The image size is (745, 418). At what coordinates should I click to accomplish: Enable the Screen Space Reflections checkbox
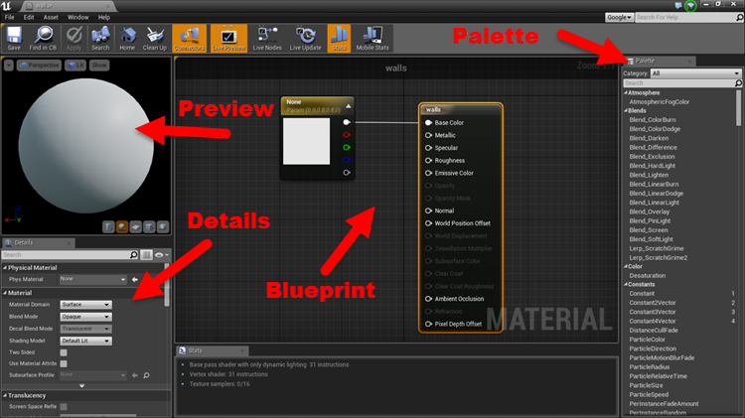[64, 407]
